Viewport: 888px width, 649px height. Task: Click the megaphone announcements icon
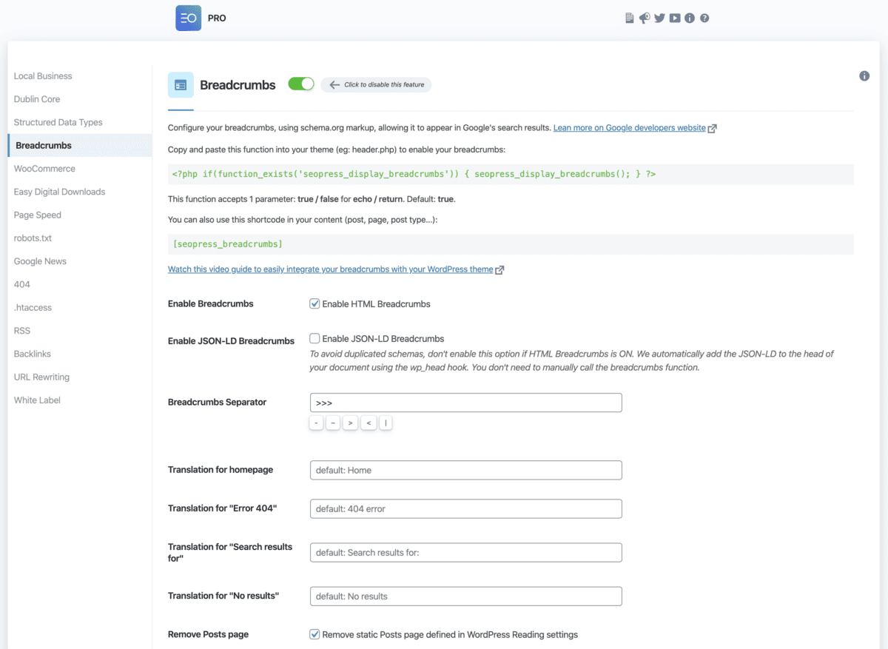pyautogui.click(x=645, y=19)
